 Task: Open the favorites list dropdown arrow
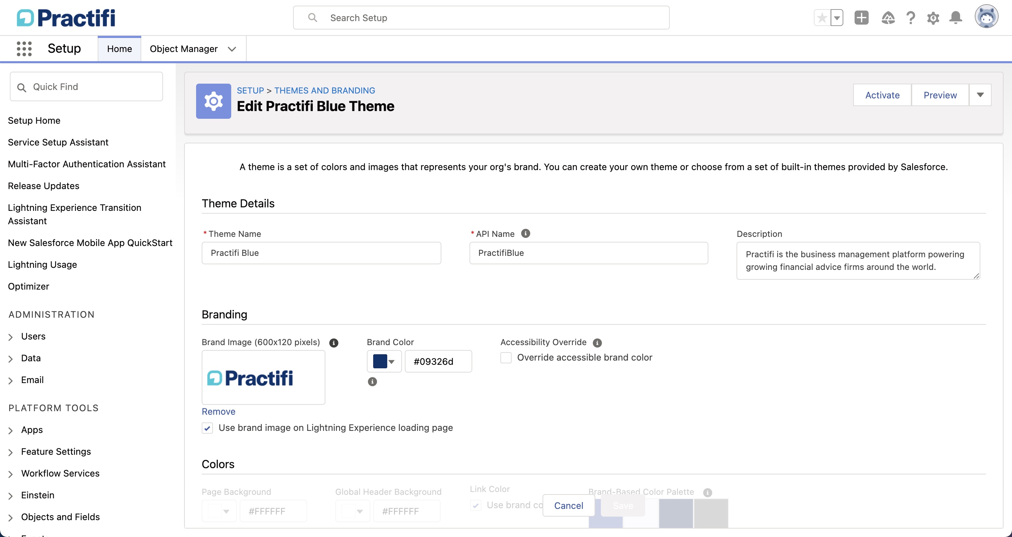coord(837,18)
